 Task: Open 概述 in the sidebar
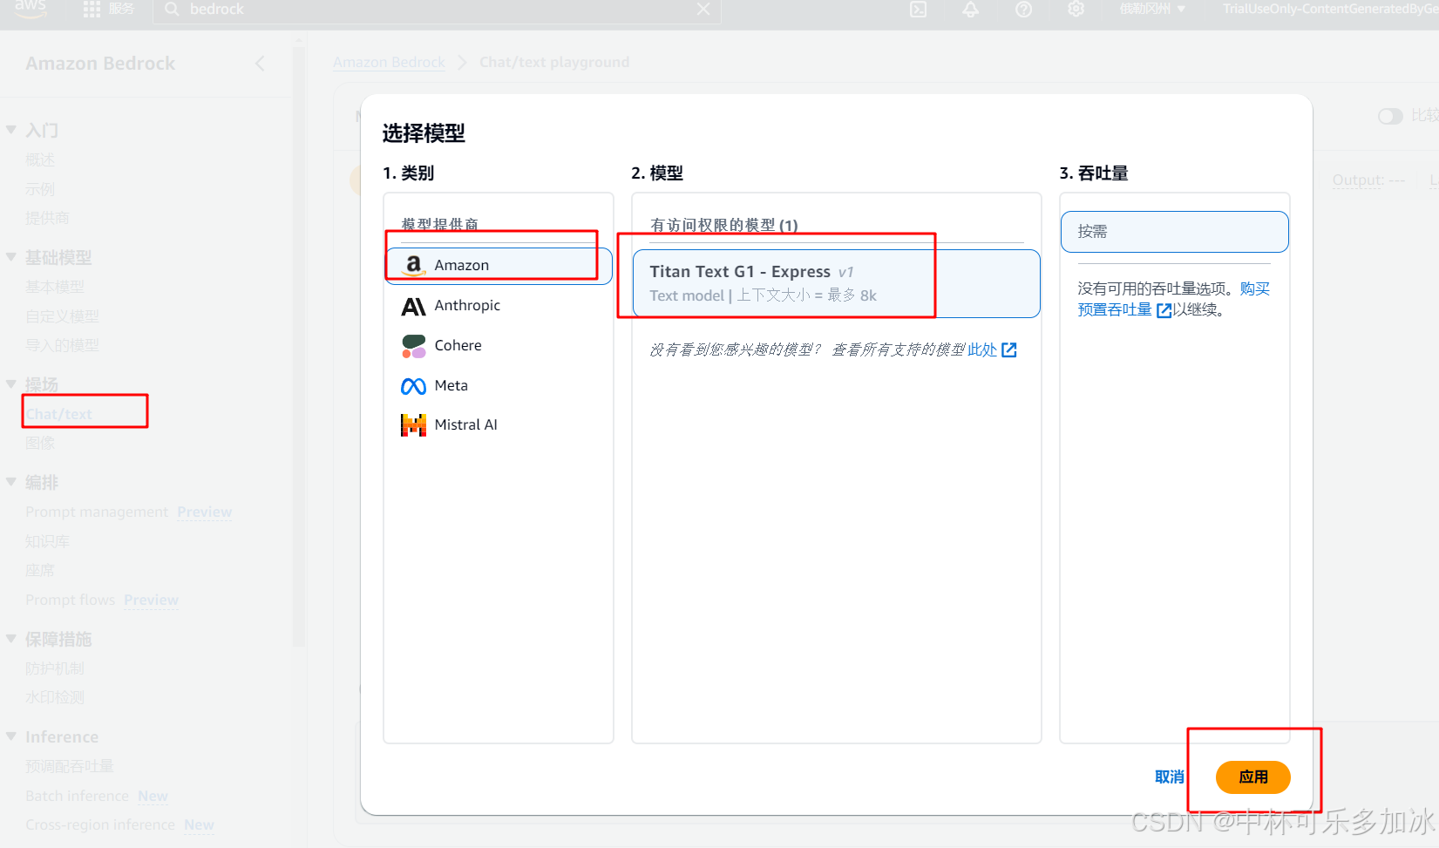40,159
